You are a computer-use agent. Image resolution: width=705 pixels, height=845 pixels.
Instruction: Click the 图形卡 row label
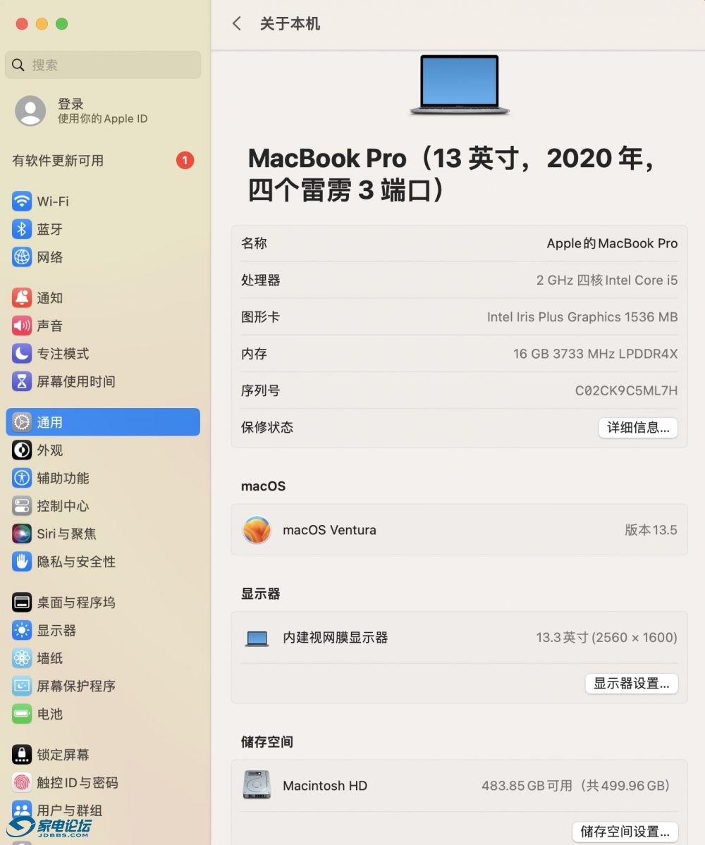point(260,317)
